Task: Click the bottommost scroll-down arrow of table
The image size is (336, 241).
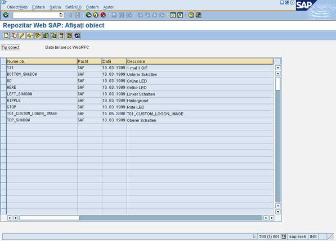Action: [x=278, y=212]
